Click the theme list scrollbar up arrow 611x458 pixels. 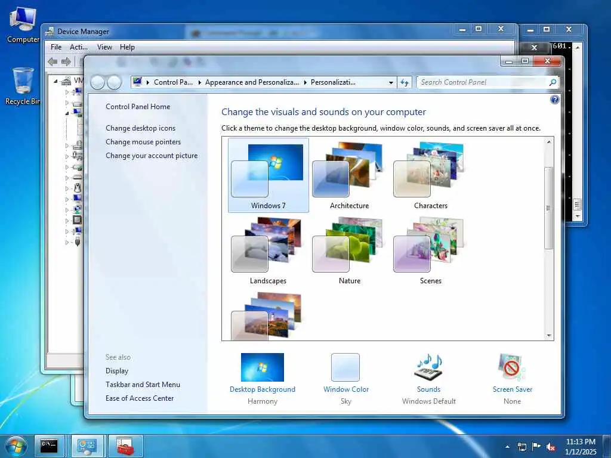coord(549,142)
